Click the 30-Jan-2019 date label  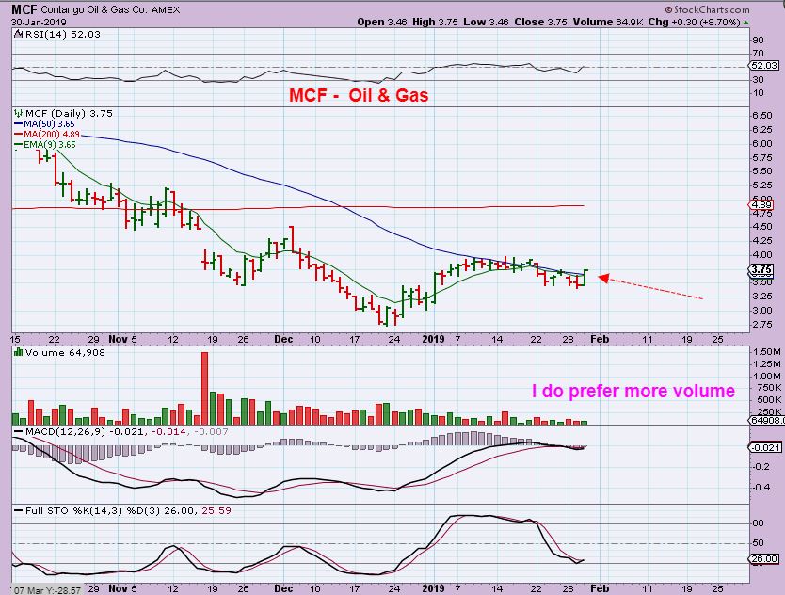[39, 23]
